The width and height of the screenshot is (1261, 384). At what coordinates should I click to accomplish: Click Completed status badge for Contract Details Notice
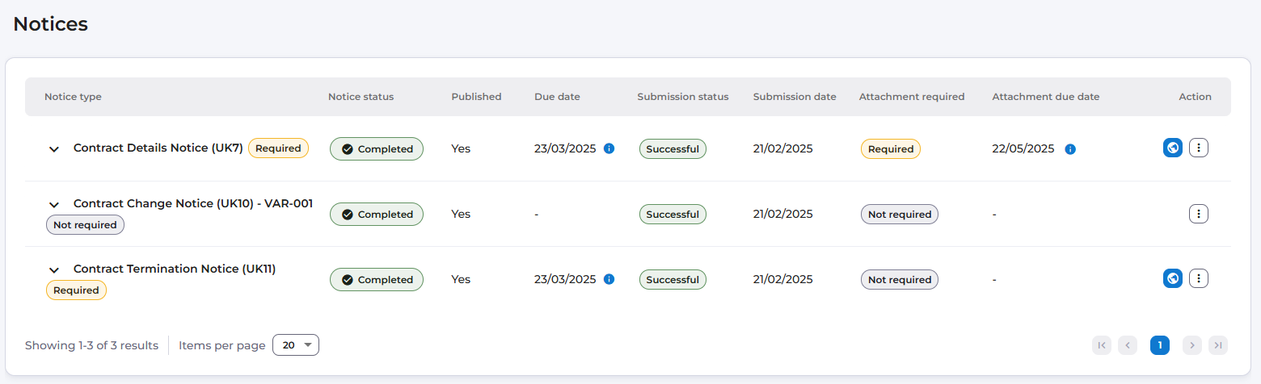coord(377,149)
